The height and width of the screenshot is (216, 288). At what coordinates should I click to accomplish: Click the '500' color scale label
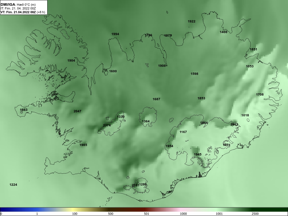[x=111, y=214]
